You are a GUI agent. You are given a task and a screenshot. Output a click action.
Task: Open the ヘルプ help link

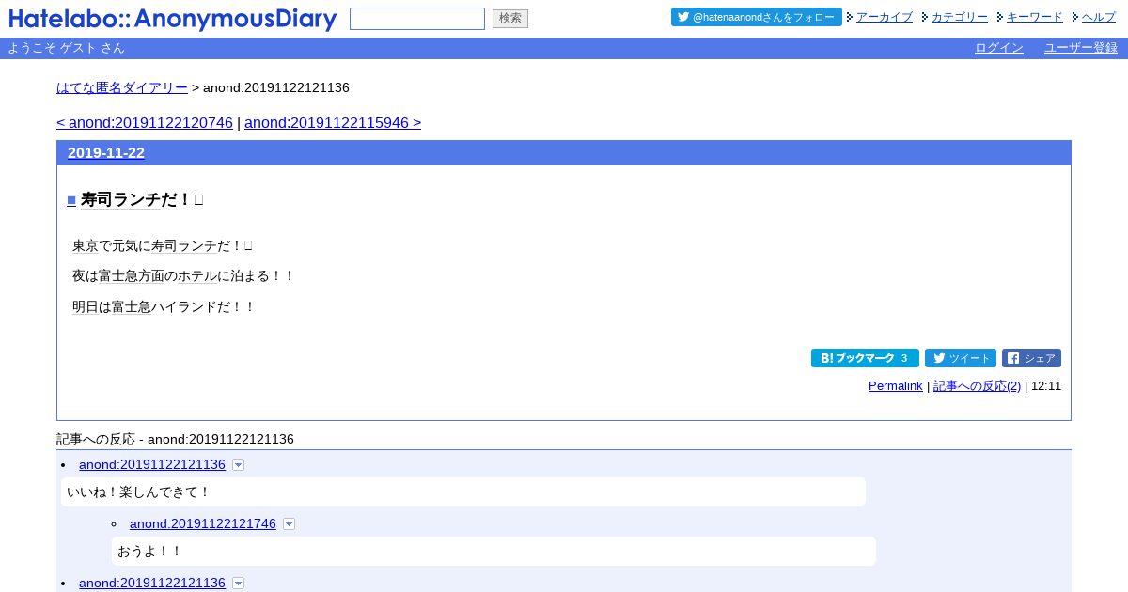[x=1098, y=17]
